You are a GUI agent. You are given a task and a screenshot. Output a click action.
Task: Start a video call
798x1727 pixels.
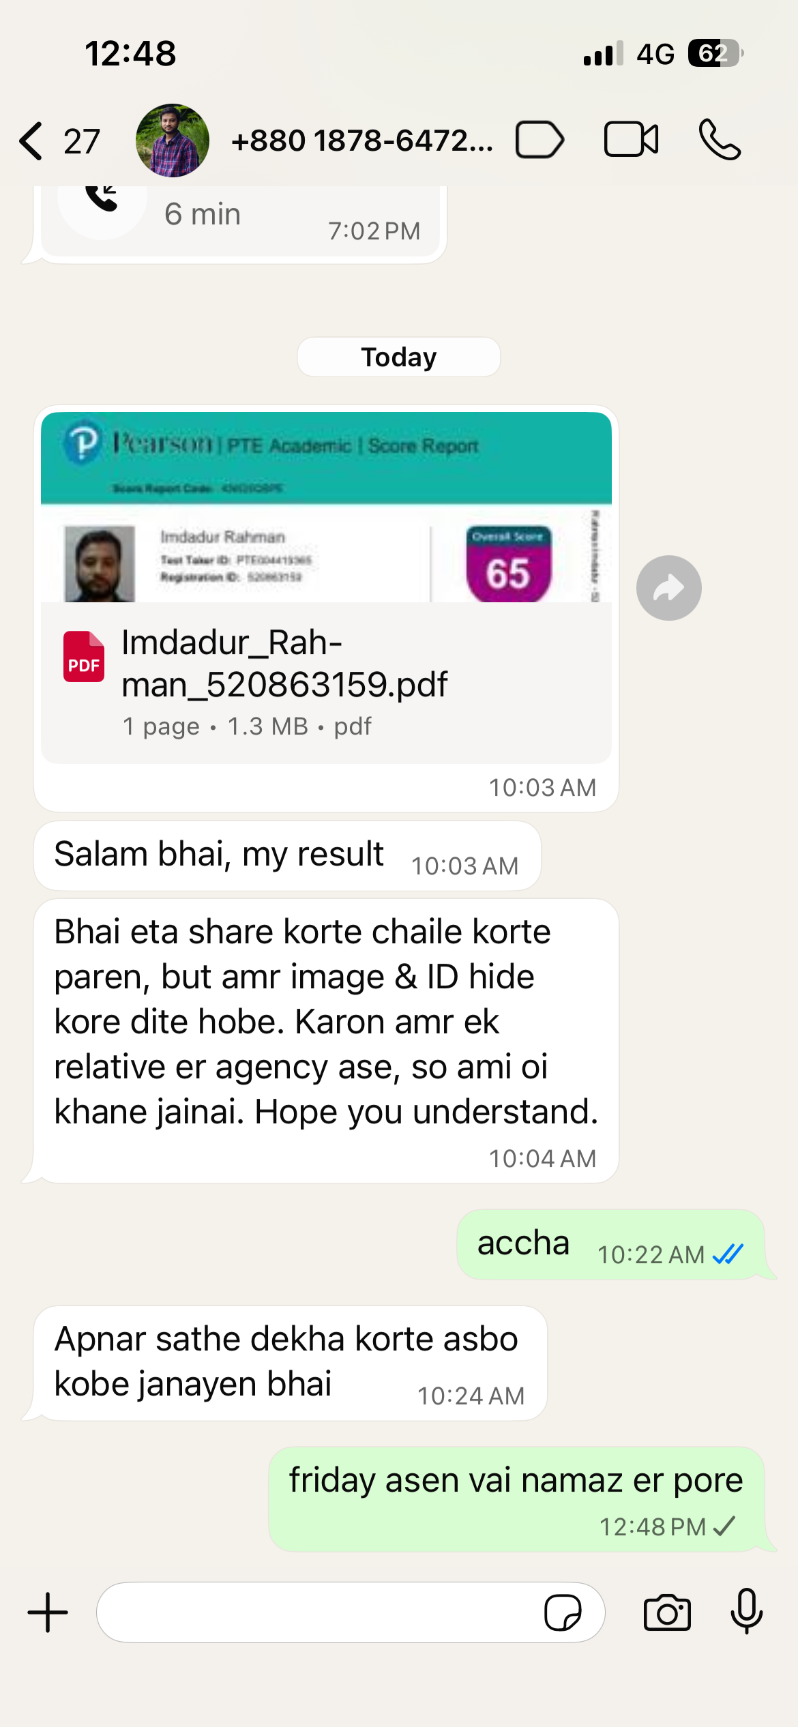(x=631, y=140)
